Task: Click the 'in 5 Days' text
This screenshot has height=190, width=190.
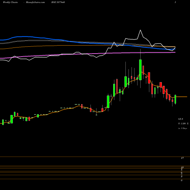Action: pos(182,128)
